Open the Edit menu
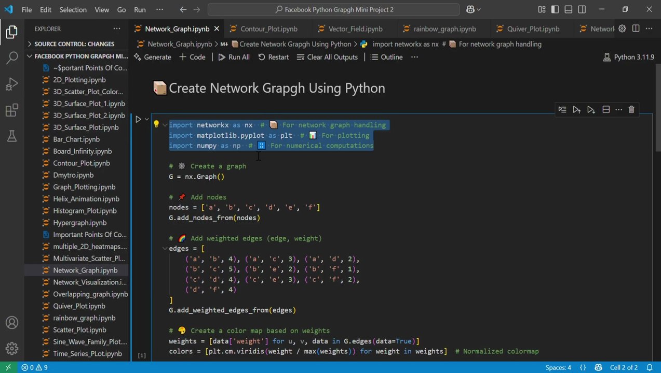This screenshot has height=373, width=661. coord(46,9)
